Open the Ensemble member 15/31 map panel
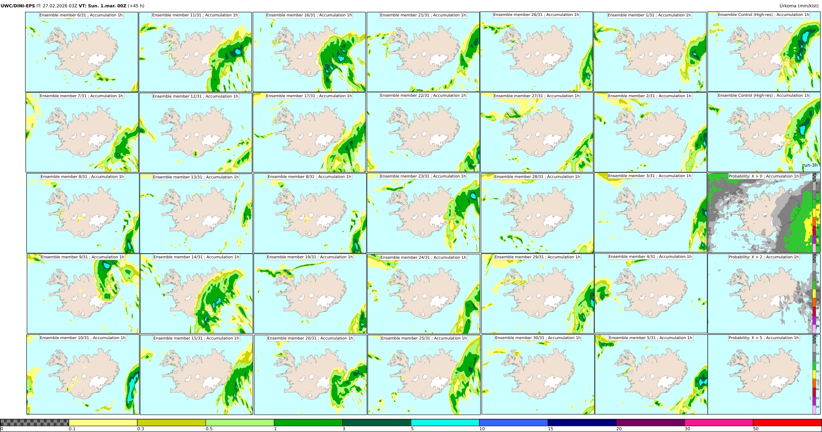 coord(196,375)
